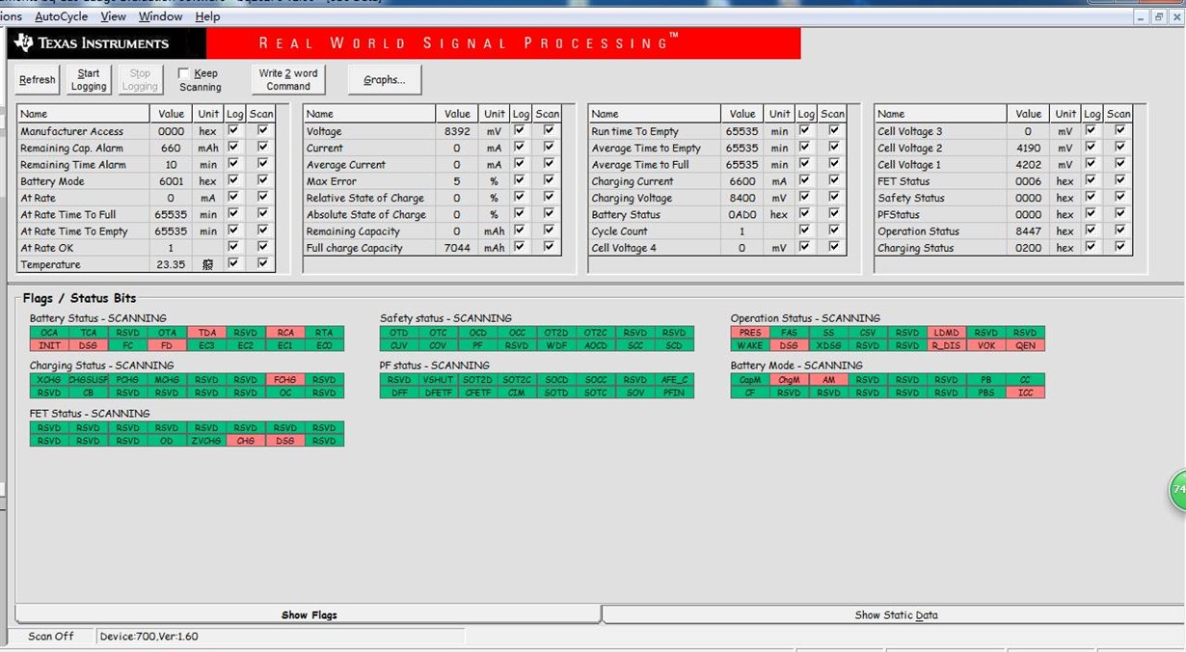This screenshot has height=652, width=1186.
Task: Select the Show Flags tab
Action: (309, 614)
